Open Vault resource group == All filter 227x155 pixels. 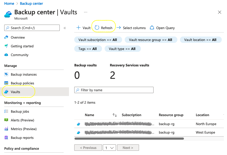[151, 40]
